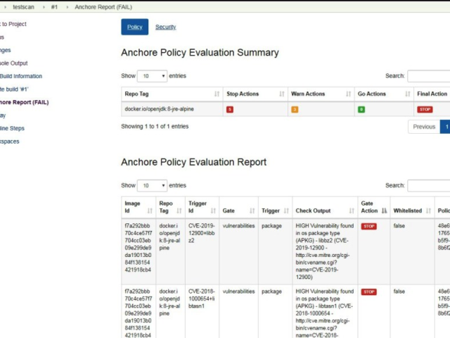Click testscan in the breadcrumb

(23, 7)
